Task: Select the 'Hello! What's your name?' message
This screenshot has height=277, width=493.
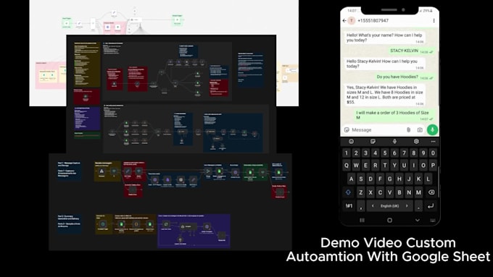Action: pyautogui.click(x=385, y=38)
